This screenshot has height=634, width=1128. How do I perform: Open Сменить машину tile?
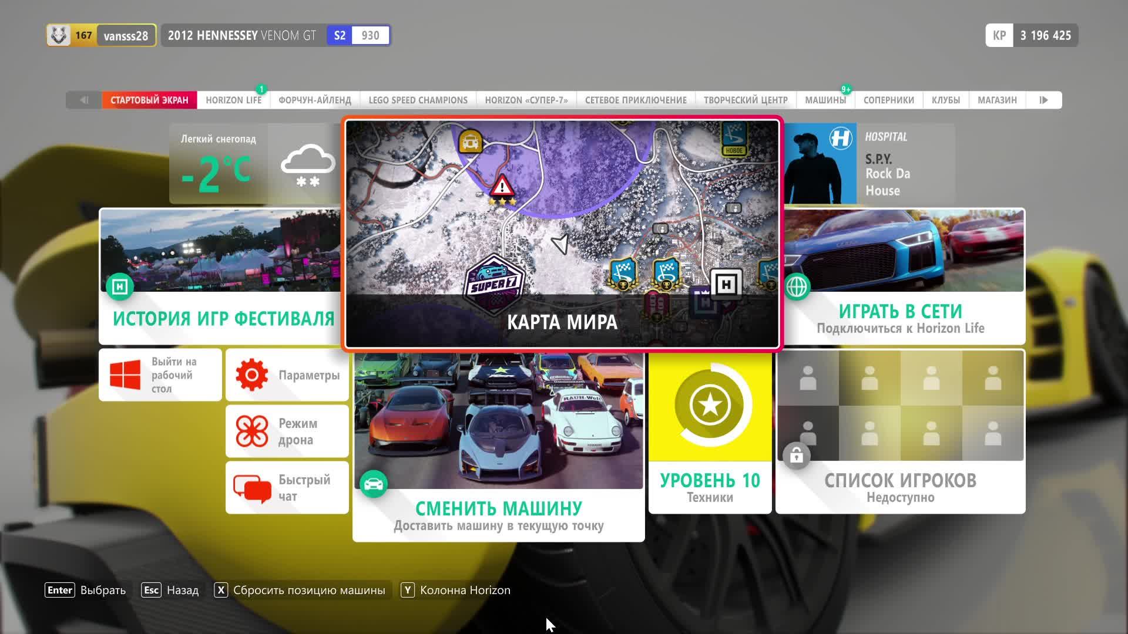click(499, 447)
